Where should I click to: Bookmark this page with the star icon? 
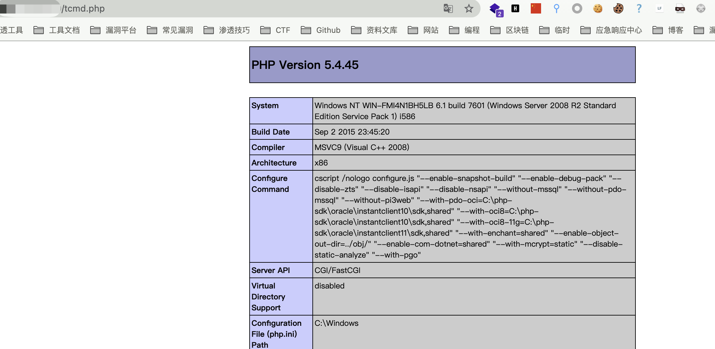coord(469,8)
